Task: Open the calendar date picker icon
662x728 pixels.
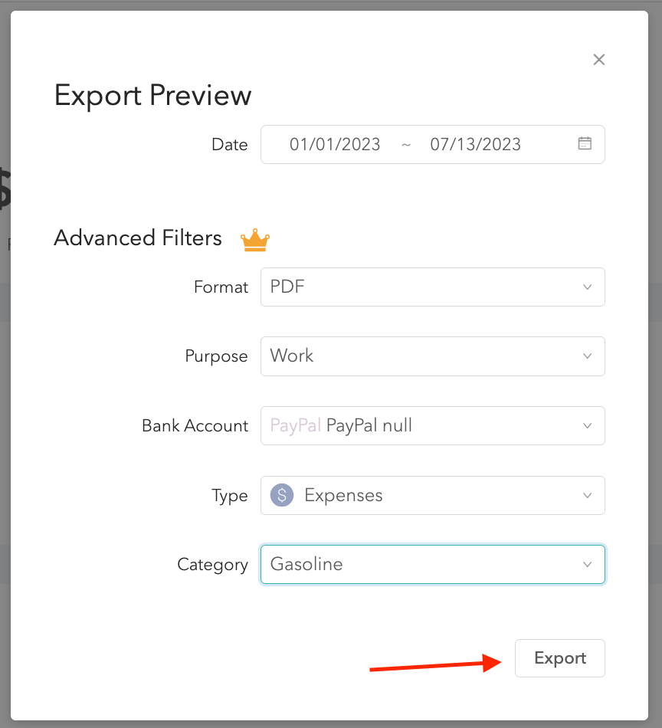Action: (585, 143)
